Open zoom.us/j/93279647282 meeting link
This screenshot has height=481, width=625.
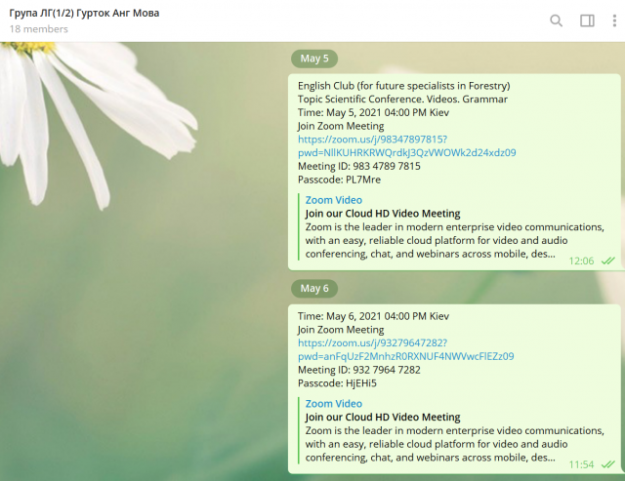406,349
